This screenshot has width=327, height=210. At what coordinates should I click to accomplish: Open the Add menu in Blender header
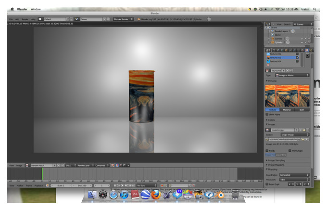pyautogui.click(x=17, y=19)
